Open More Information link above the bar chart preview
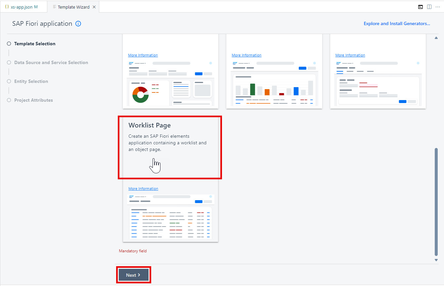Screen dimensions: 444x286 coord(246,55)
